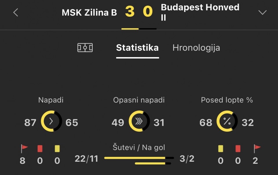Open the football pitch view icon
The height and width of the screenshot is (175, 278).
tap(85, 48)
